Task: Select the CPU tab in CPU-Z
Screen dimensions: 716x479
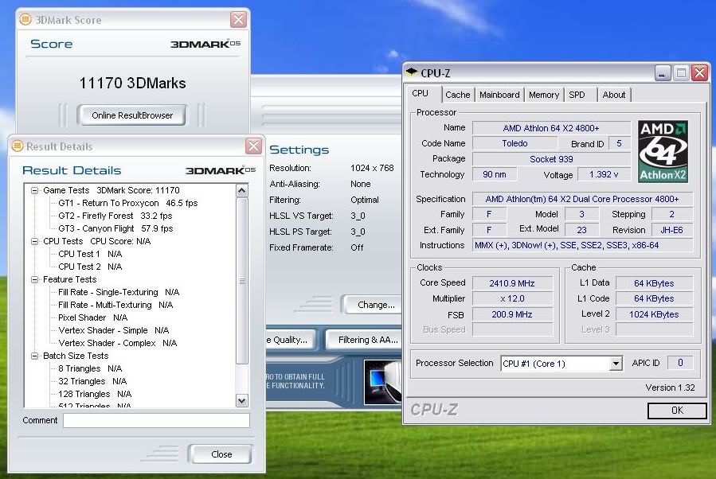Action: tap(420, 93)
